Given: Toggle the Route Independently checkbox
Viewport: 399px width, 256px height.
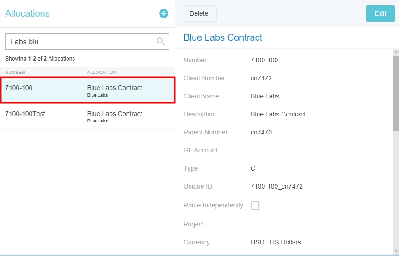Looking at the screenshot, I should tap(255, 206).
